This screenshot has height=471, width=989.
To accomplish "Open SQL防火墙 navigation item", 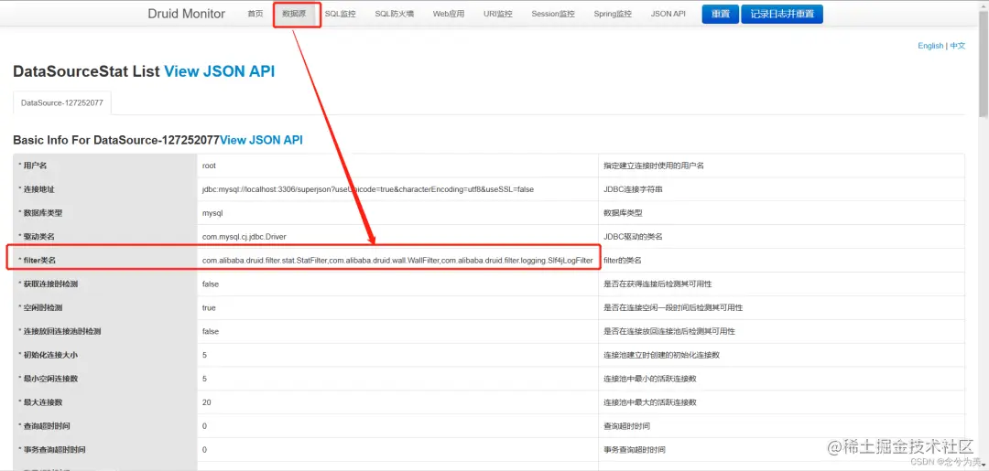I will pyautogui.click(x=394, y=14).
